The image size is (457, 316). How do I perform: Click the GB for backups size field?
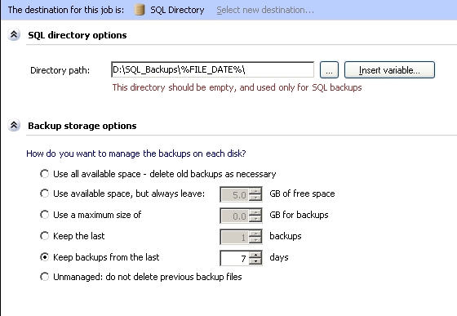pos(235,216)
